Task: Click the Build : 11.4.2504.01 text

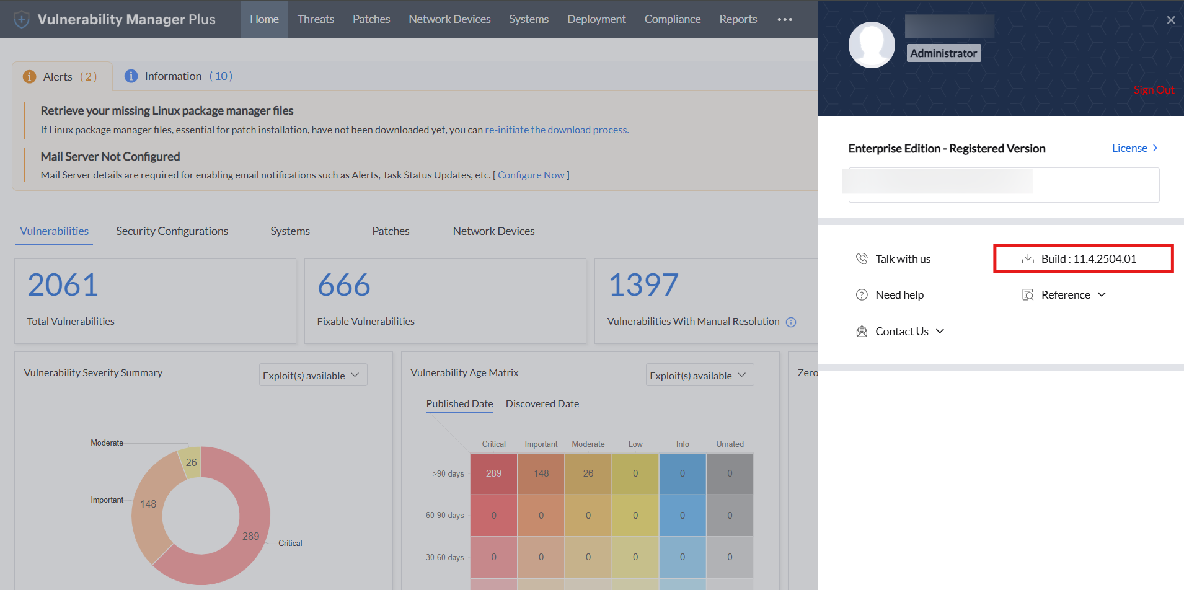Action: [1089, 259]
